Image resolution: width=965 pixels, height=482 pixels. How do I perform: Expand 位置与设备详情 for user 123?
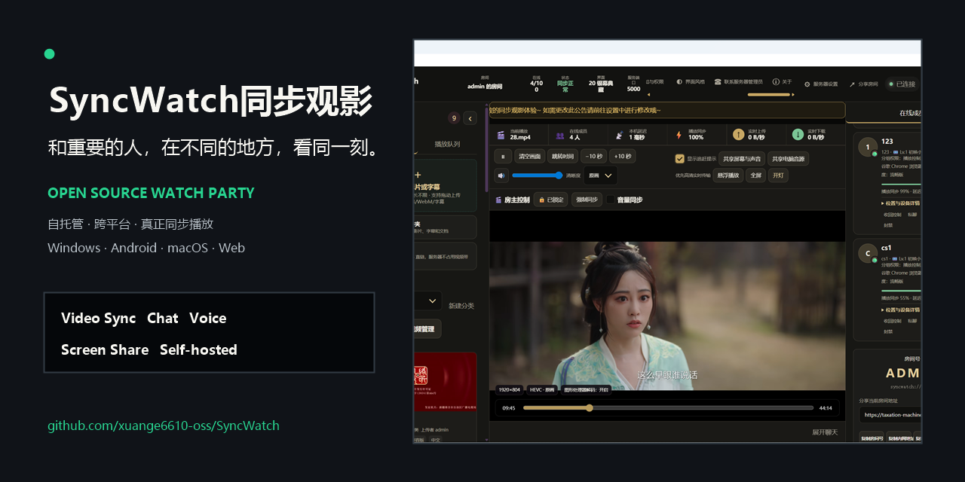[900, 203]
